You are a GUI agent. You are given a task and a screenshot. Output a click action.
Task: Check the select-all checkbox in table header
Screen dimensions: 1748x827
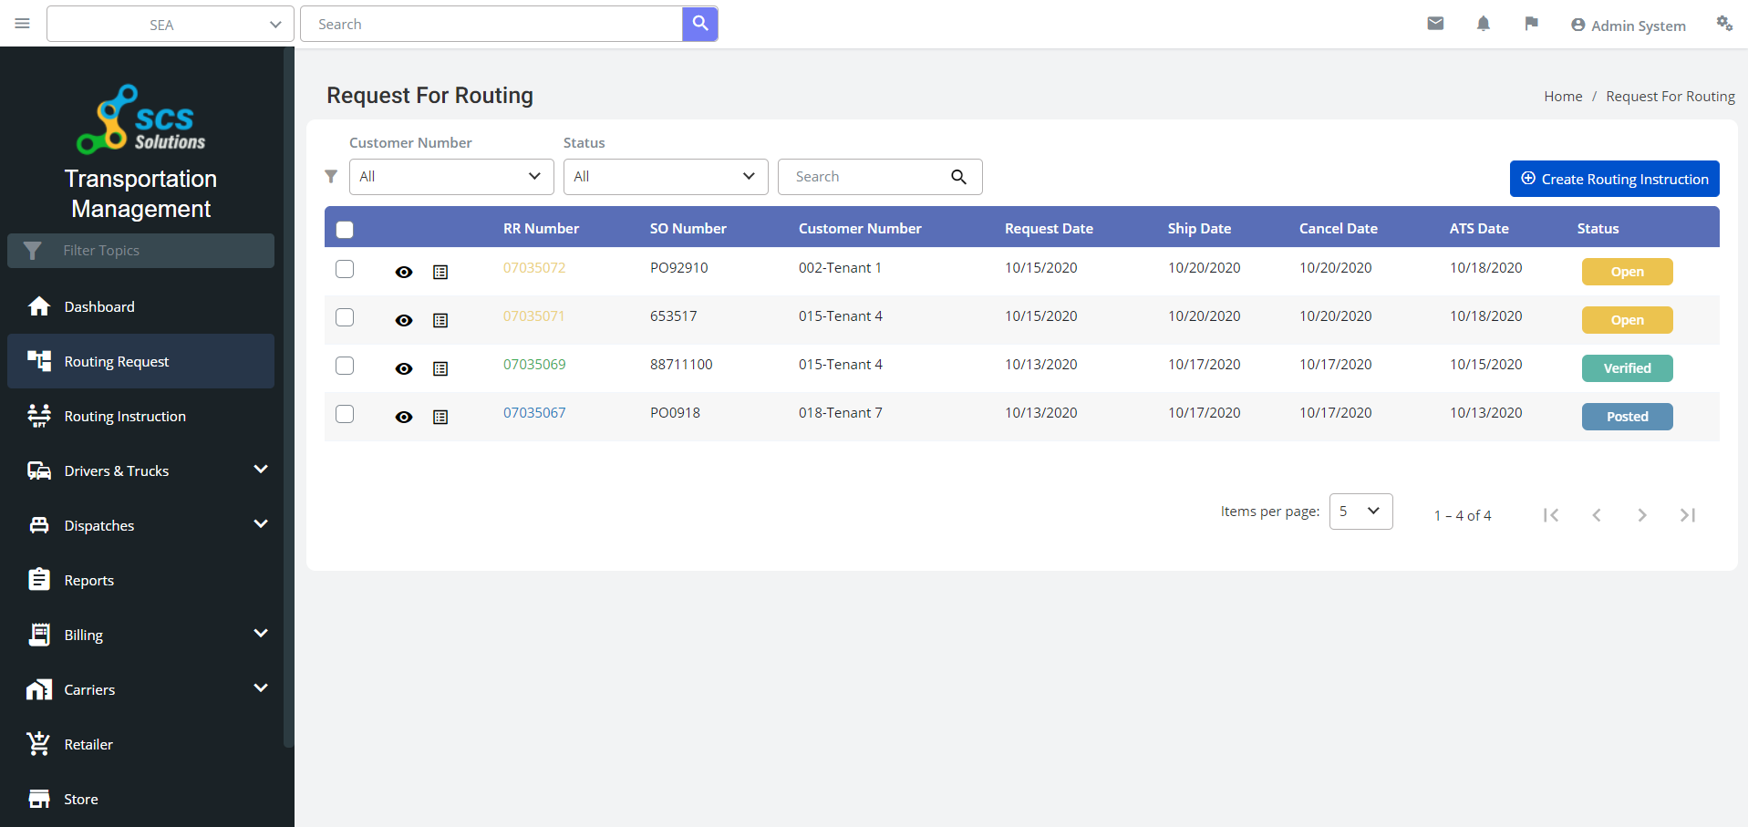point(345,230)
